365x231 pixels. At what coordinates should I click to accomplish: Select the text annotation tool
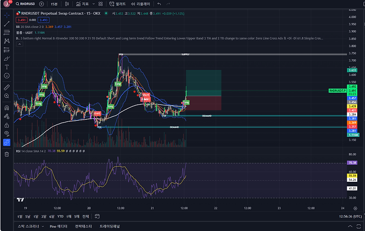(x=7, y=67)
